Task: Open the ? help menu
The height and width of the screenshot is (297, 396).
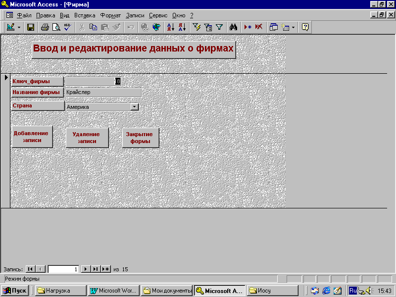Action: (x=192, y=15)
